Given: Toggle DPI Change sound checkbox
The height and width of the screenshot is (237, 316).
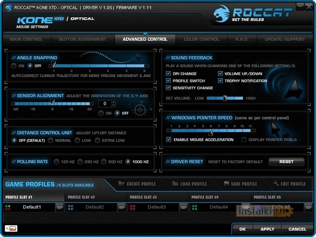Looking at the screenshot, I should (x=168, y=74).
